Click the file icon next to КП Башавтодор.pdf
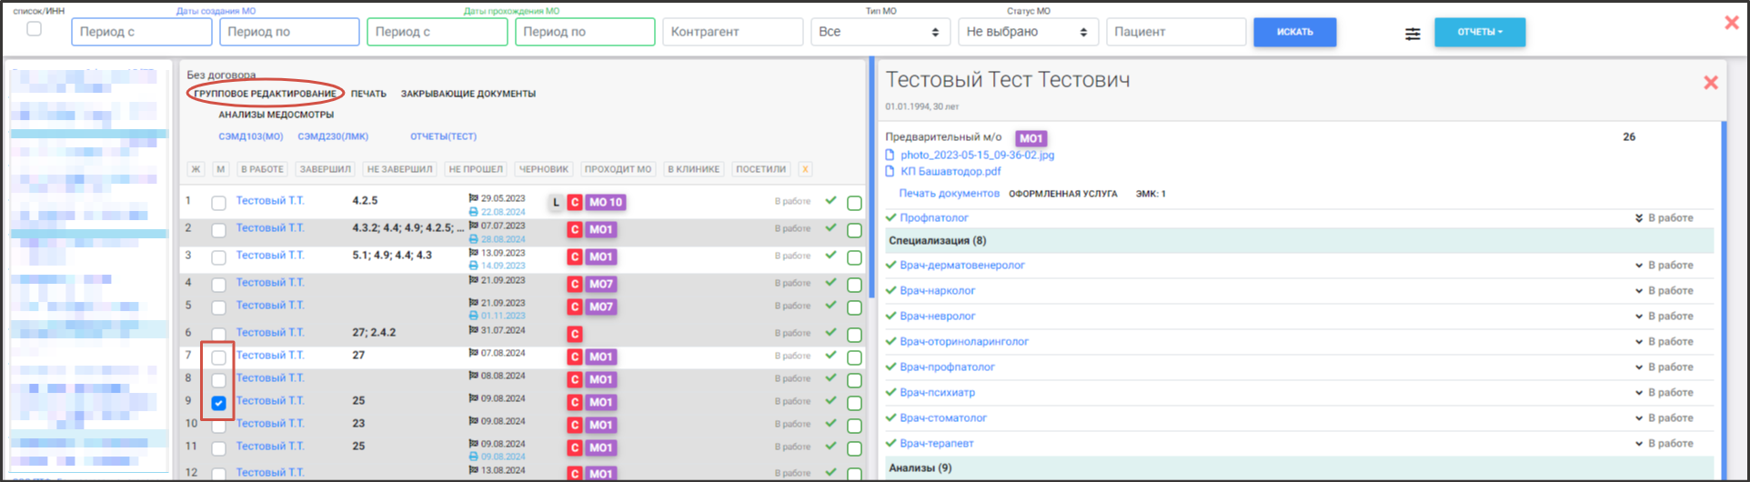Image resolution: width=1750 pixels, height=482 pixels. (x=890, y=171)
